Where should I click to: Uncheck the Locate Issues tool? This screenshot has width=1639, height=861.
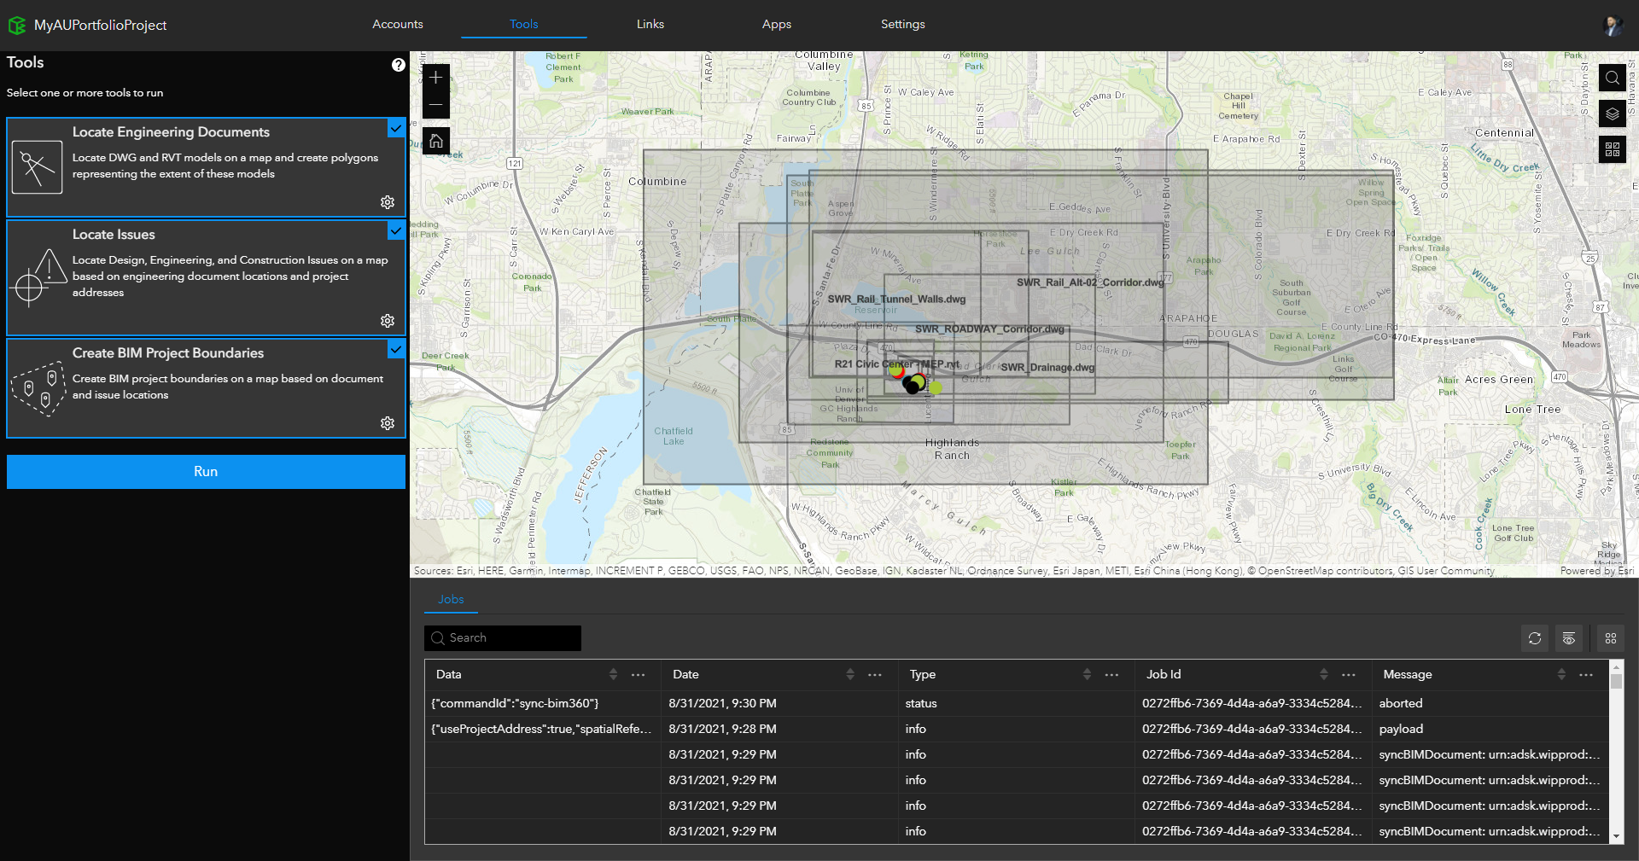click(396, 230)
